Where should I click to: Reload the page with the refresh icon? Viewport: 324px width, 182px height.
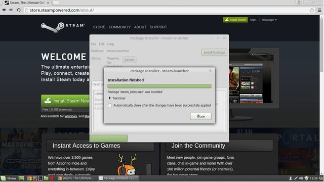[19, 10]
